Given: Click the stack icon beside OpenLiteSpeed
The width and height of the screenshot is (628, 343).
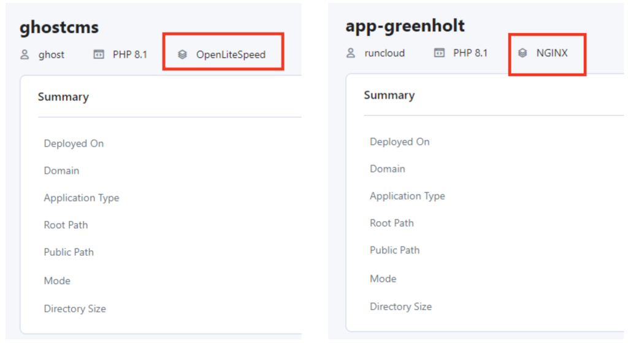Looking at the screenshot, I should point(182,55).
